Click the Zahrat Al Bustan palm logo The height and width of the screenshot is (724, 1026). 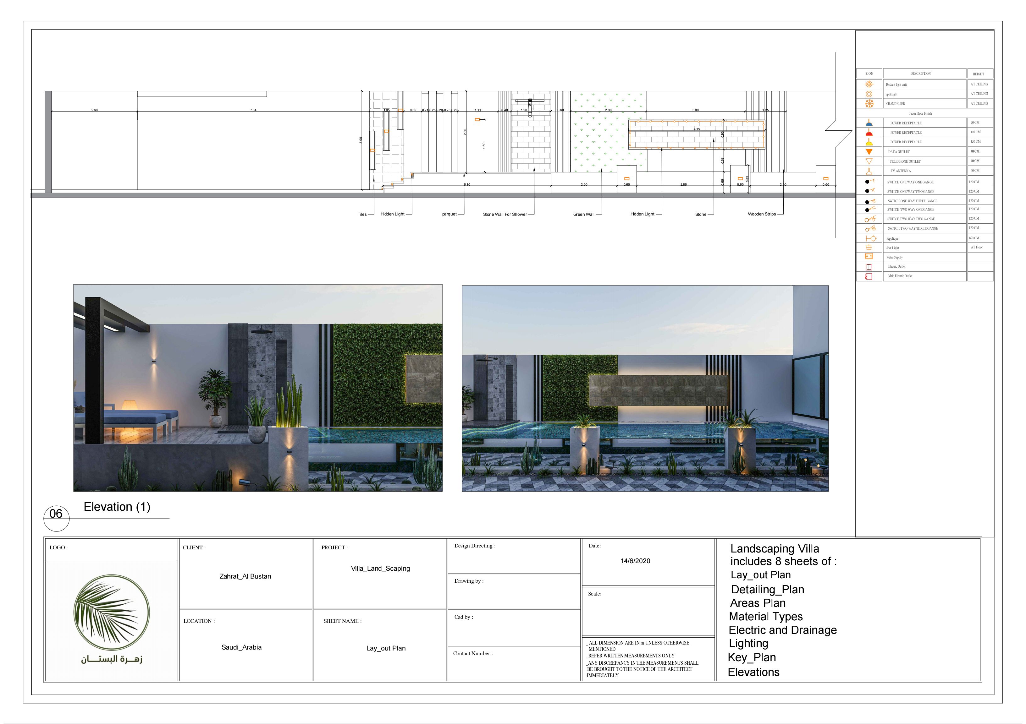point(111,612)
